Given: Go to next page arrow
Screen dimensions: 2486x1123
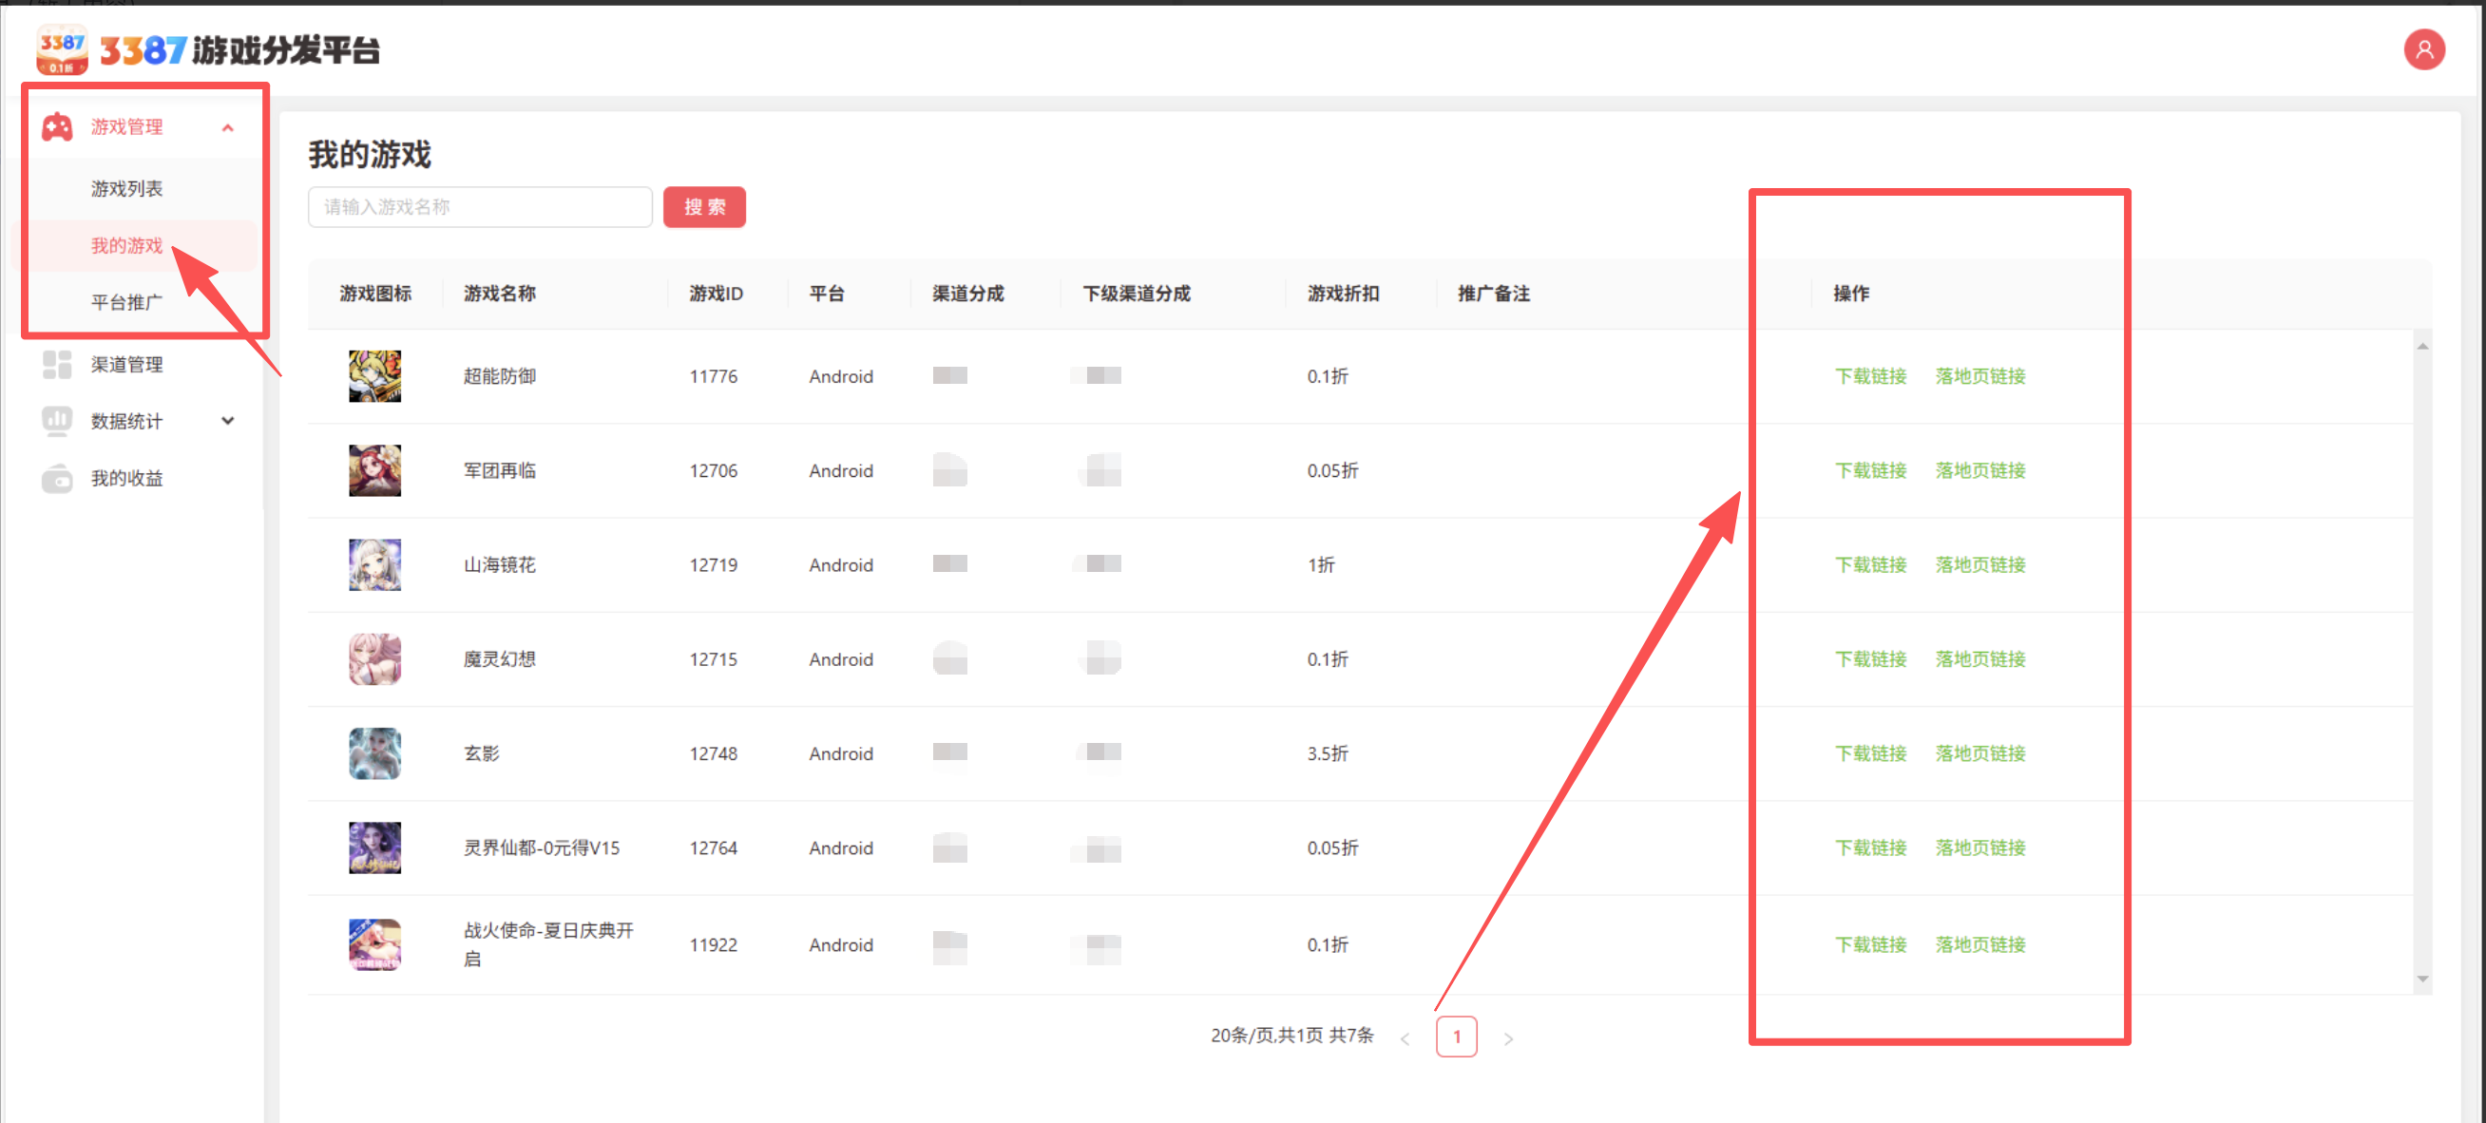Looking at the screenshot, I should pyautogui.click(x=1507, y=1038).
